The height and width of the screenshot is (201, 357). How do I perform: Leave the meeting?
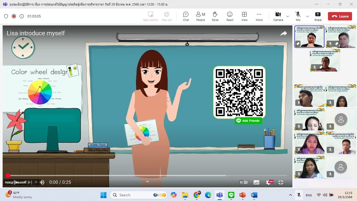tap(340, 16)
